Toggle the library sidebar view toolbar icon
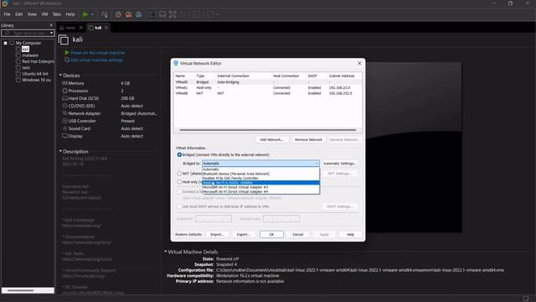This screenshot has height=302, width=536. pyautogui.click(x=152, y=14)
